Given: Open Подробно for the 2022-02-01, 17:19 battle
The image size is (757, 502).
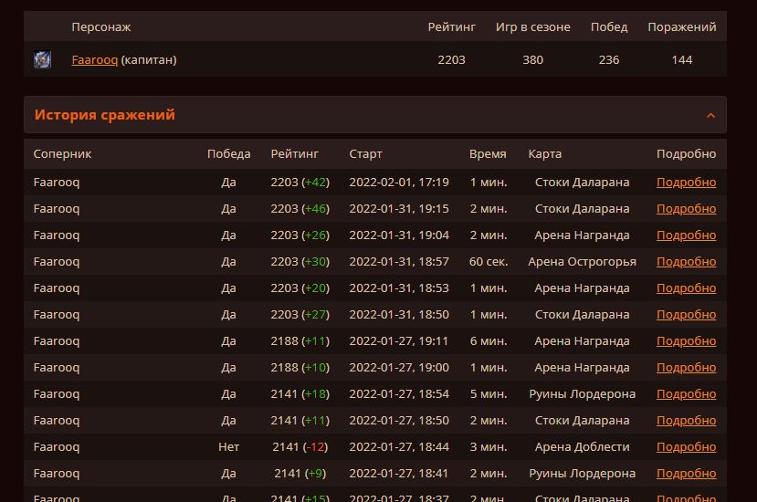Looking at the screenshot, I should 686,183.
